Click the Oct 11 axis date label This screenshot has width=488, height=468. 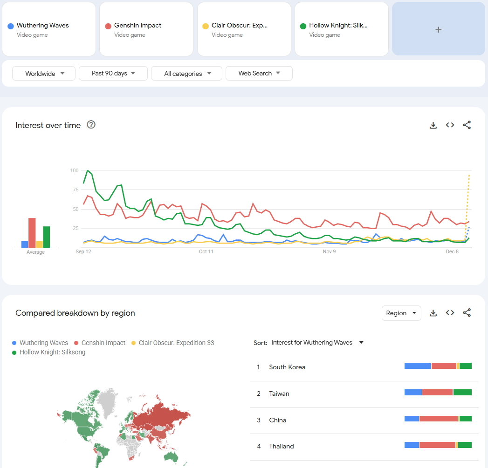point(206,251)
